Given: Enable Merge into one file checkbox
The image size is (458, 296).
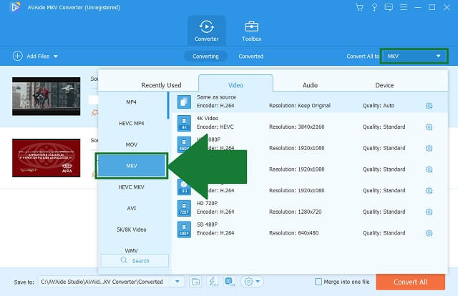Looking at the screenshot, I should coord(318,282).
